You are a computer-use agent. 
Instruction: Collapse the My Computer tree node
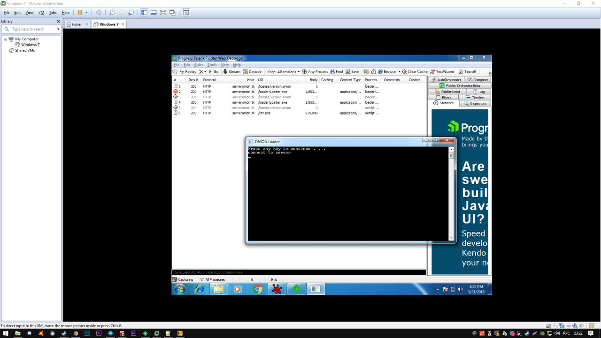coord(6,39)
